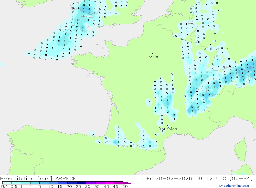This screenshot has height=188, width=256.
Task: Click the '09..12 UTC (00+84)' time text
Action: point(224,178)
